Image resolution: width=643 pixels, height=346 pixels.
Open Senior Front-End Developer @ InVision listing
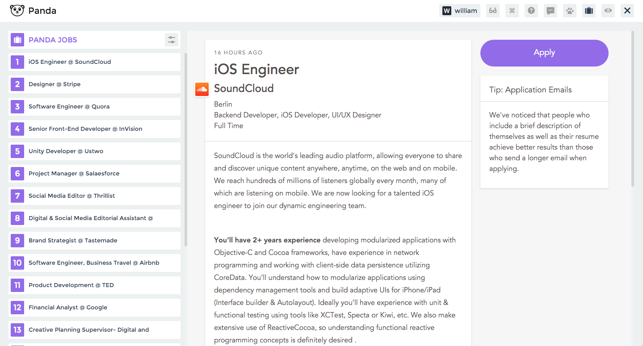point(95,129)
